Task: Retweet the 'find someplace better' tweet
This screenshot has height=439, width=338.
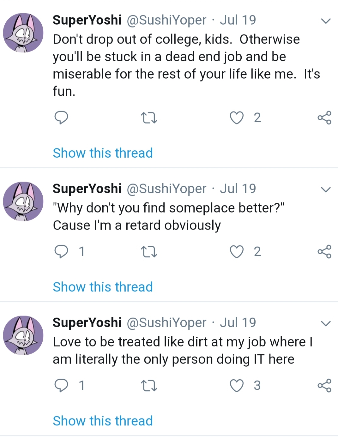Action: (148, 252)
